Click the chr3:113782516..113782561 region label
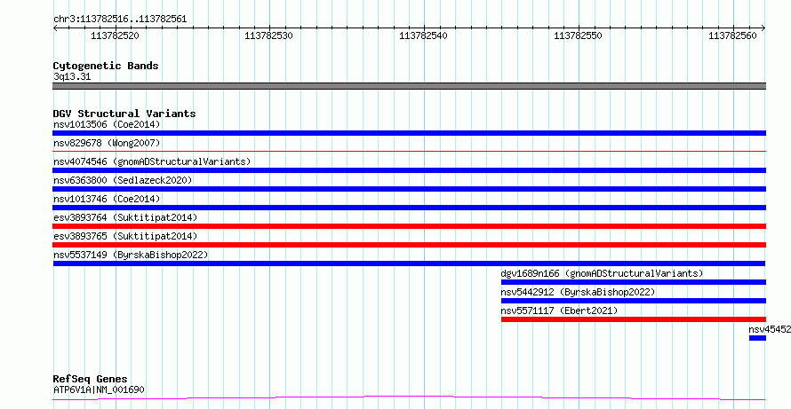 click(x=120, y=20)
